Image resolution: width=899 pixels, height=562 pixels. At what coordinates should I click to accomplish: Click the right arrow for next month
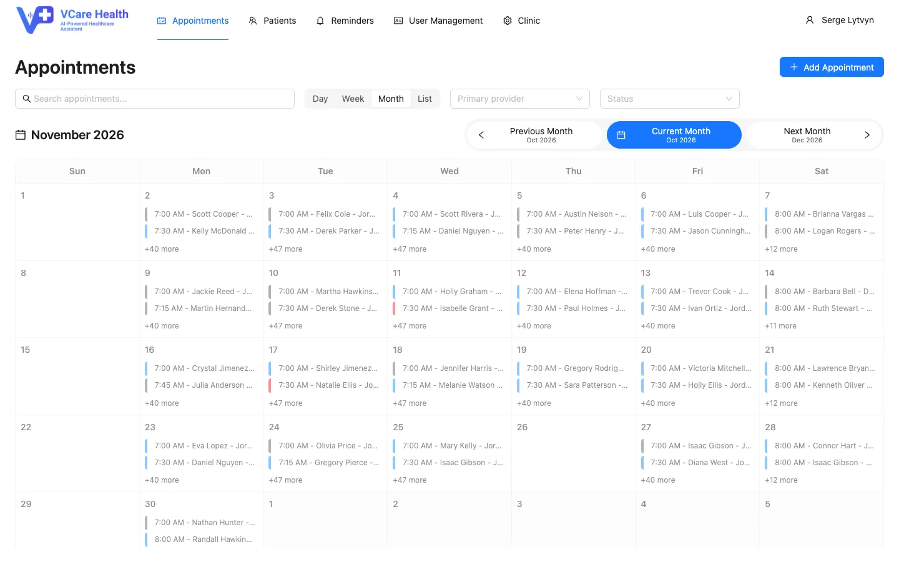867,135
